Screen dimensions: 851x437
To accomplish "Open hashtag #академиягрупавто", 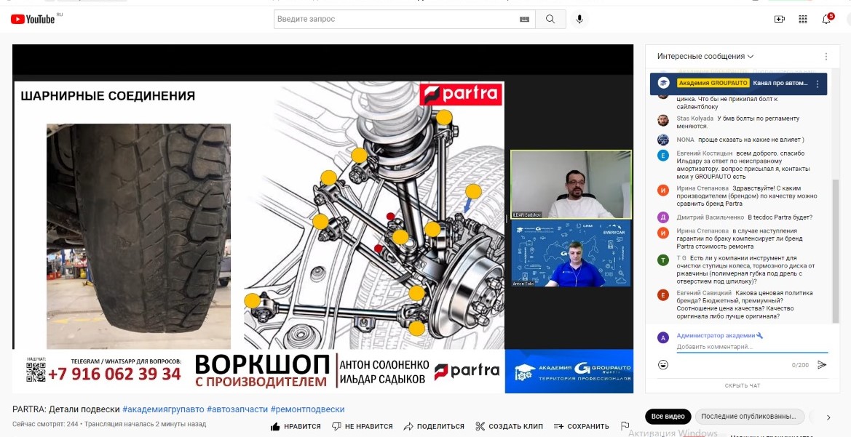I will pyautogui.click(x=163, y=409).
